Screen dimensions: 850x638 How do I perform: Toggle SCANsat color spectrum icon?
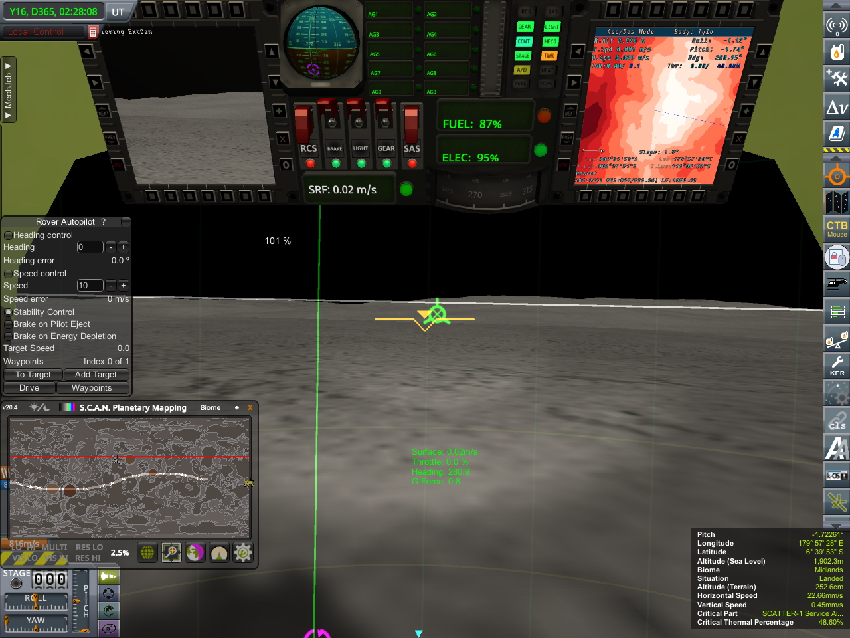point(68,407)
